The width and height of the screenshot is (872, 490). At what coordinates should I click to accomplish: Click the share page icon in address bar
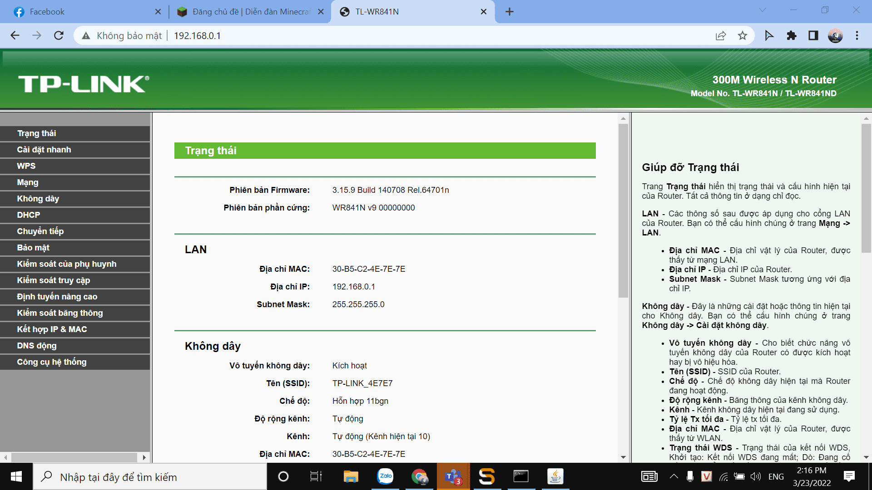pos(721,35)
